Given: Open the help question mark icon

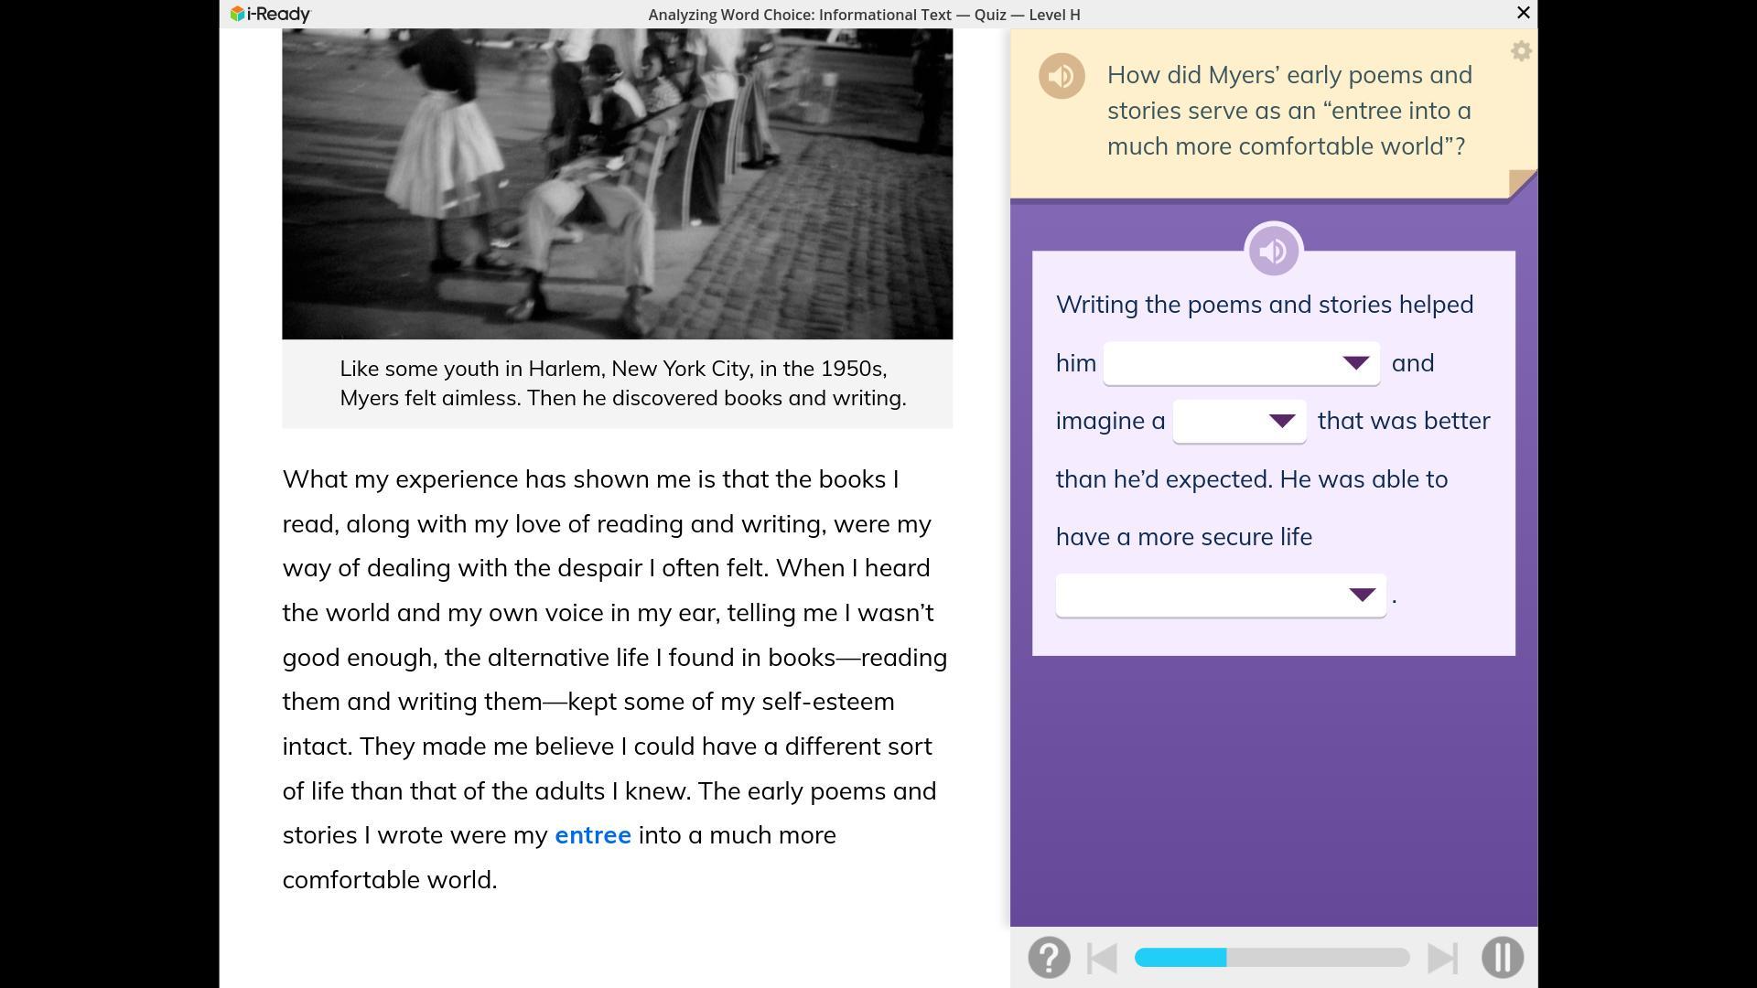Looking at the screenshot, I should [x=1049, y=958].
